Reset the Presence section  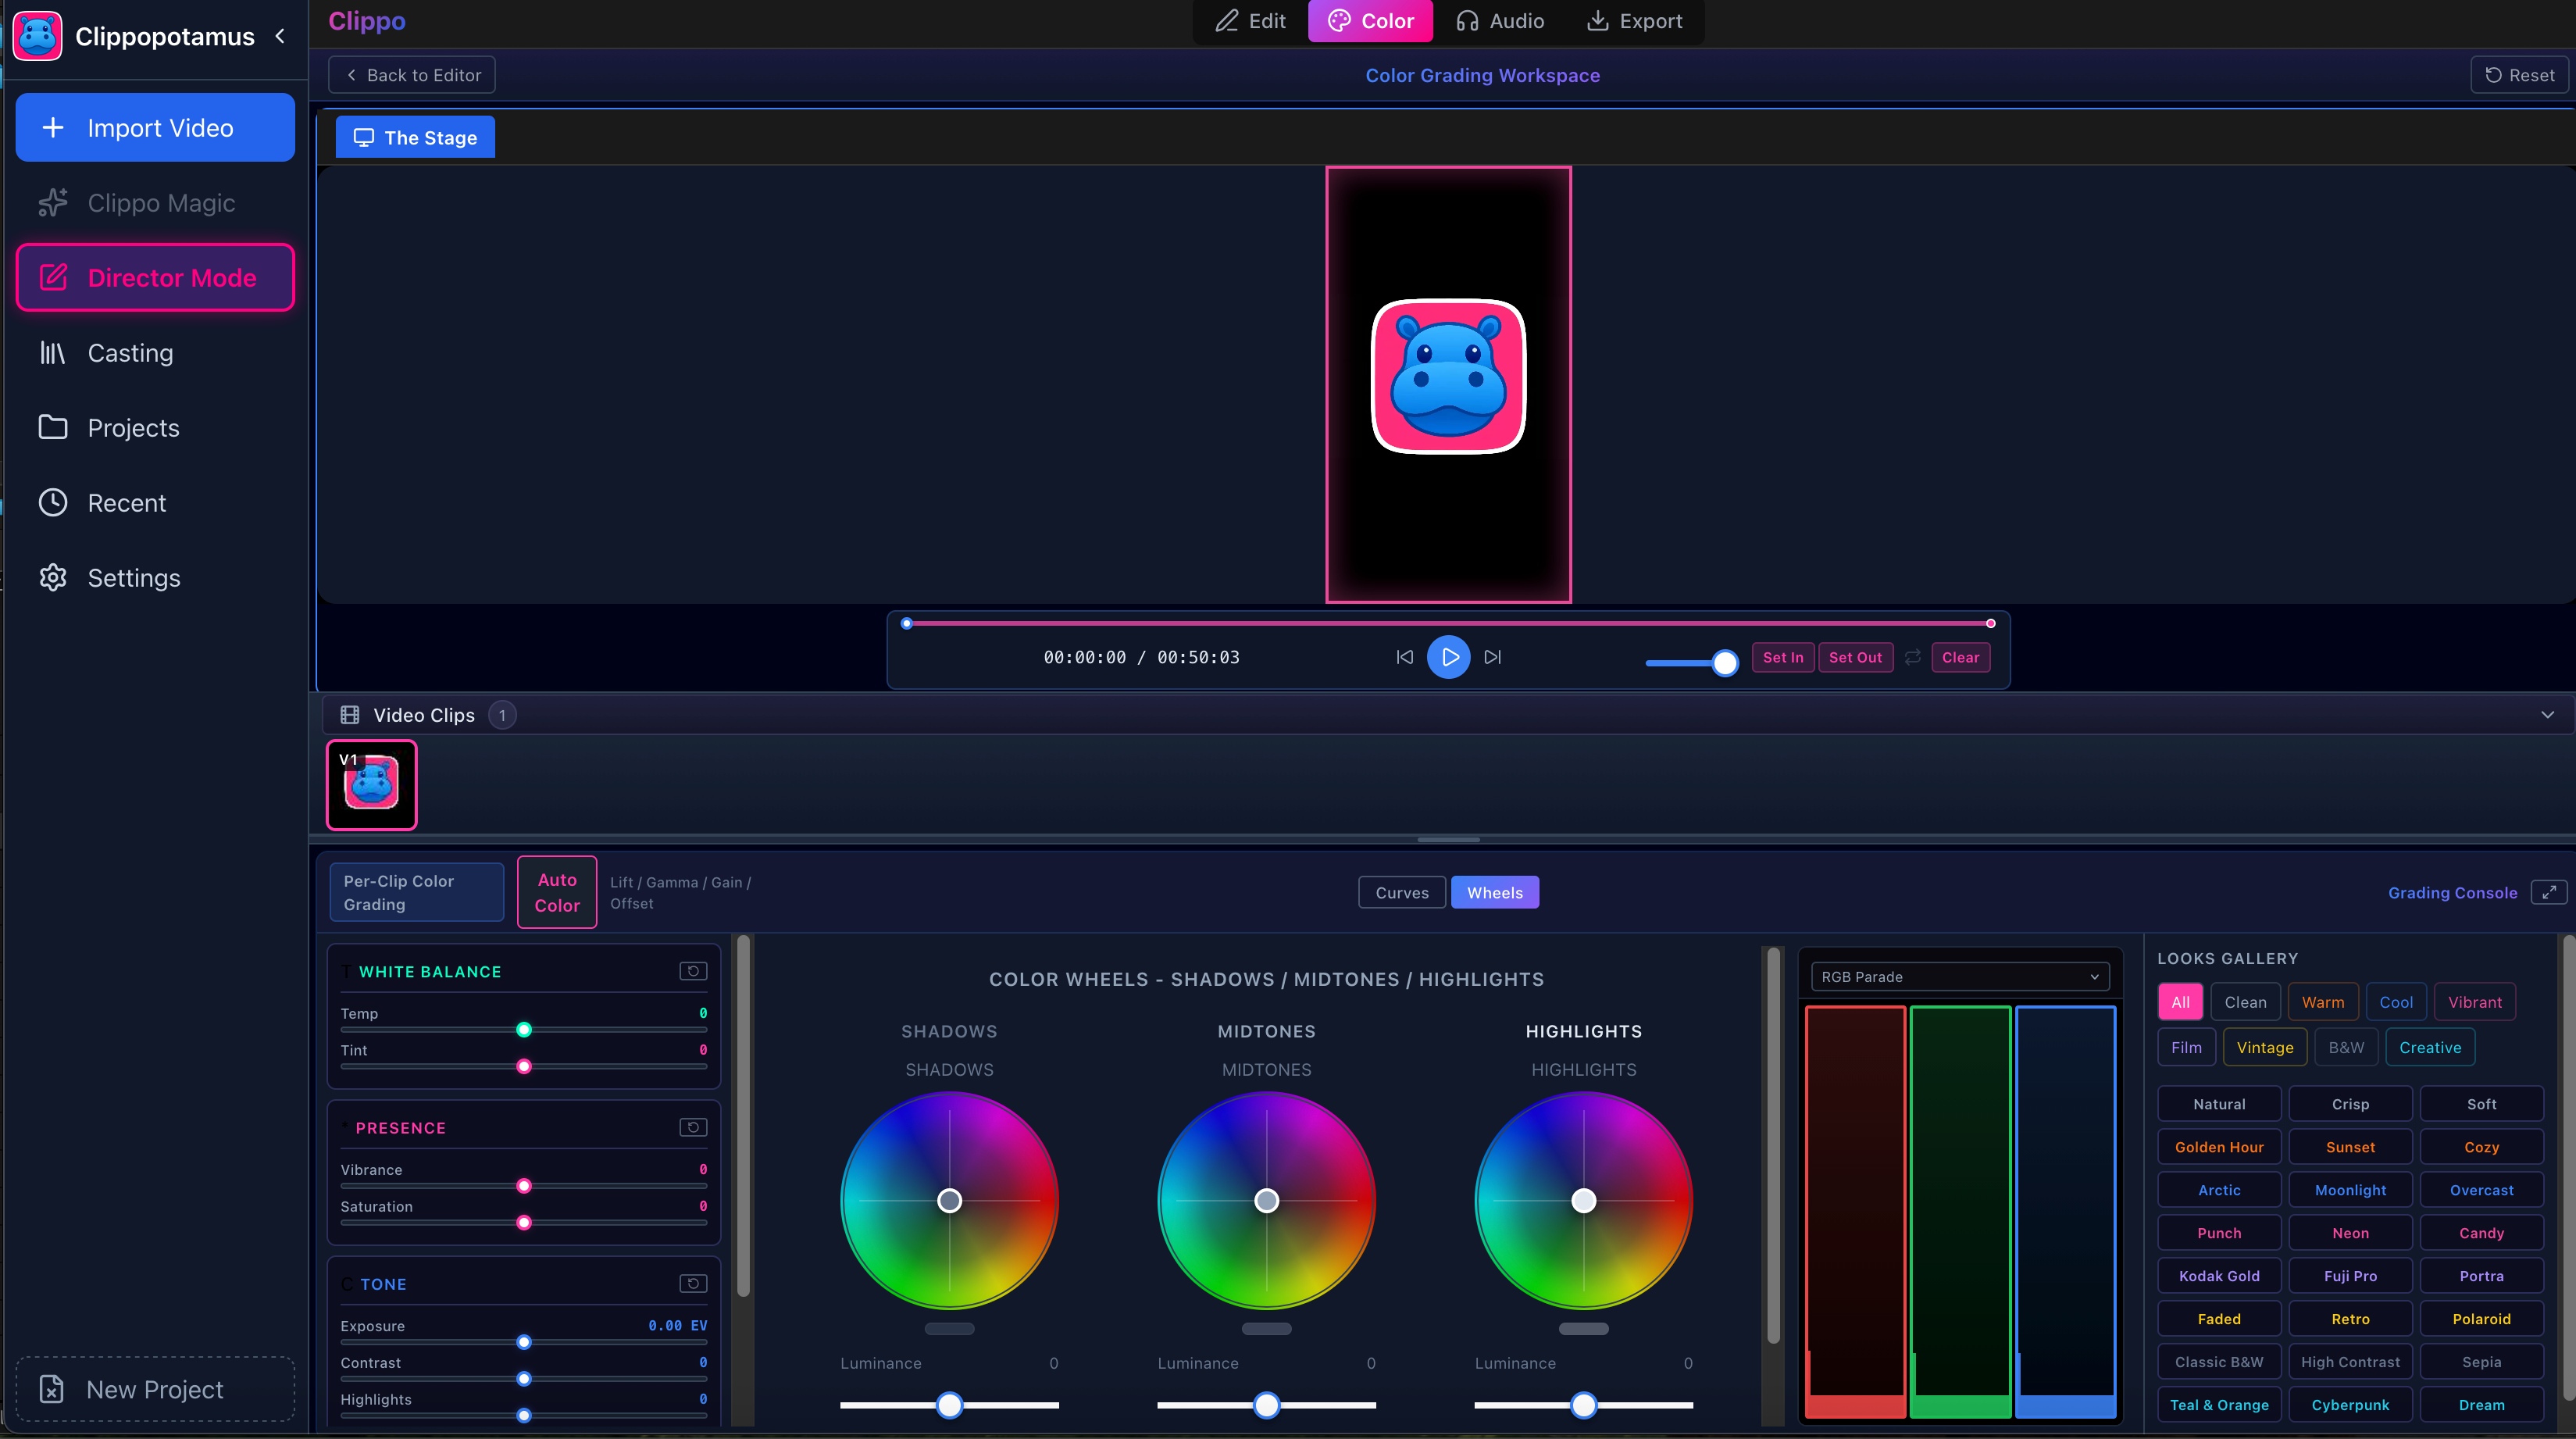(x=693, y=1127)
